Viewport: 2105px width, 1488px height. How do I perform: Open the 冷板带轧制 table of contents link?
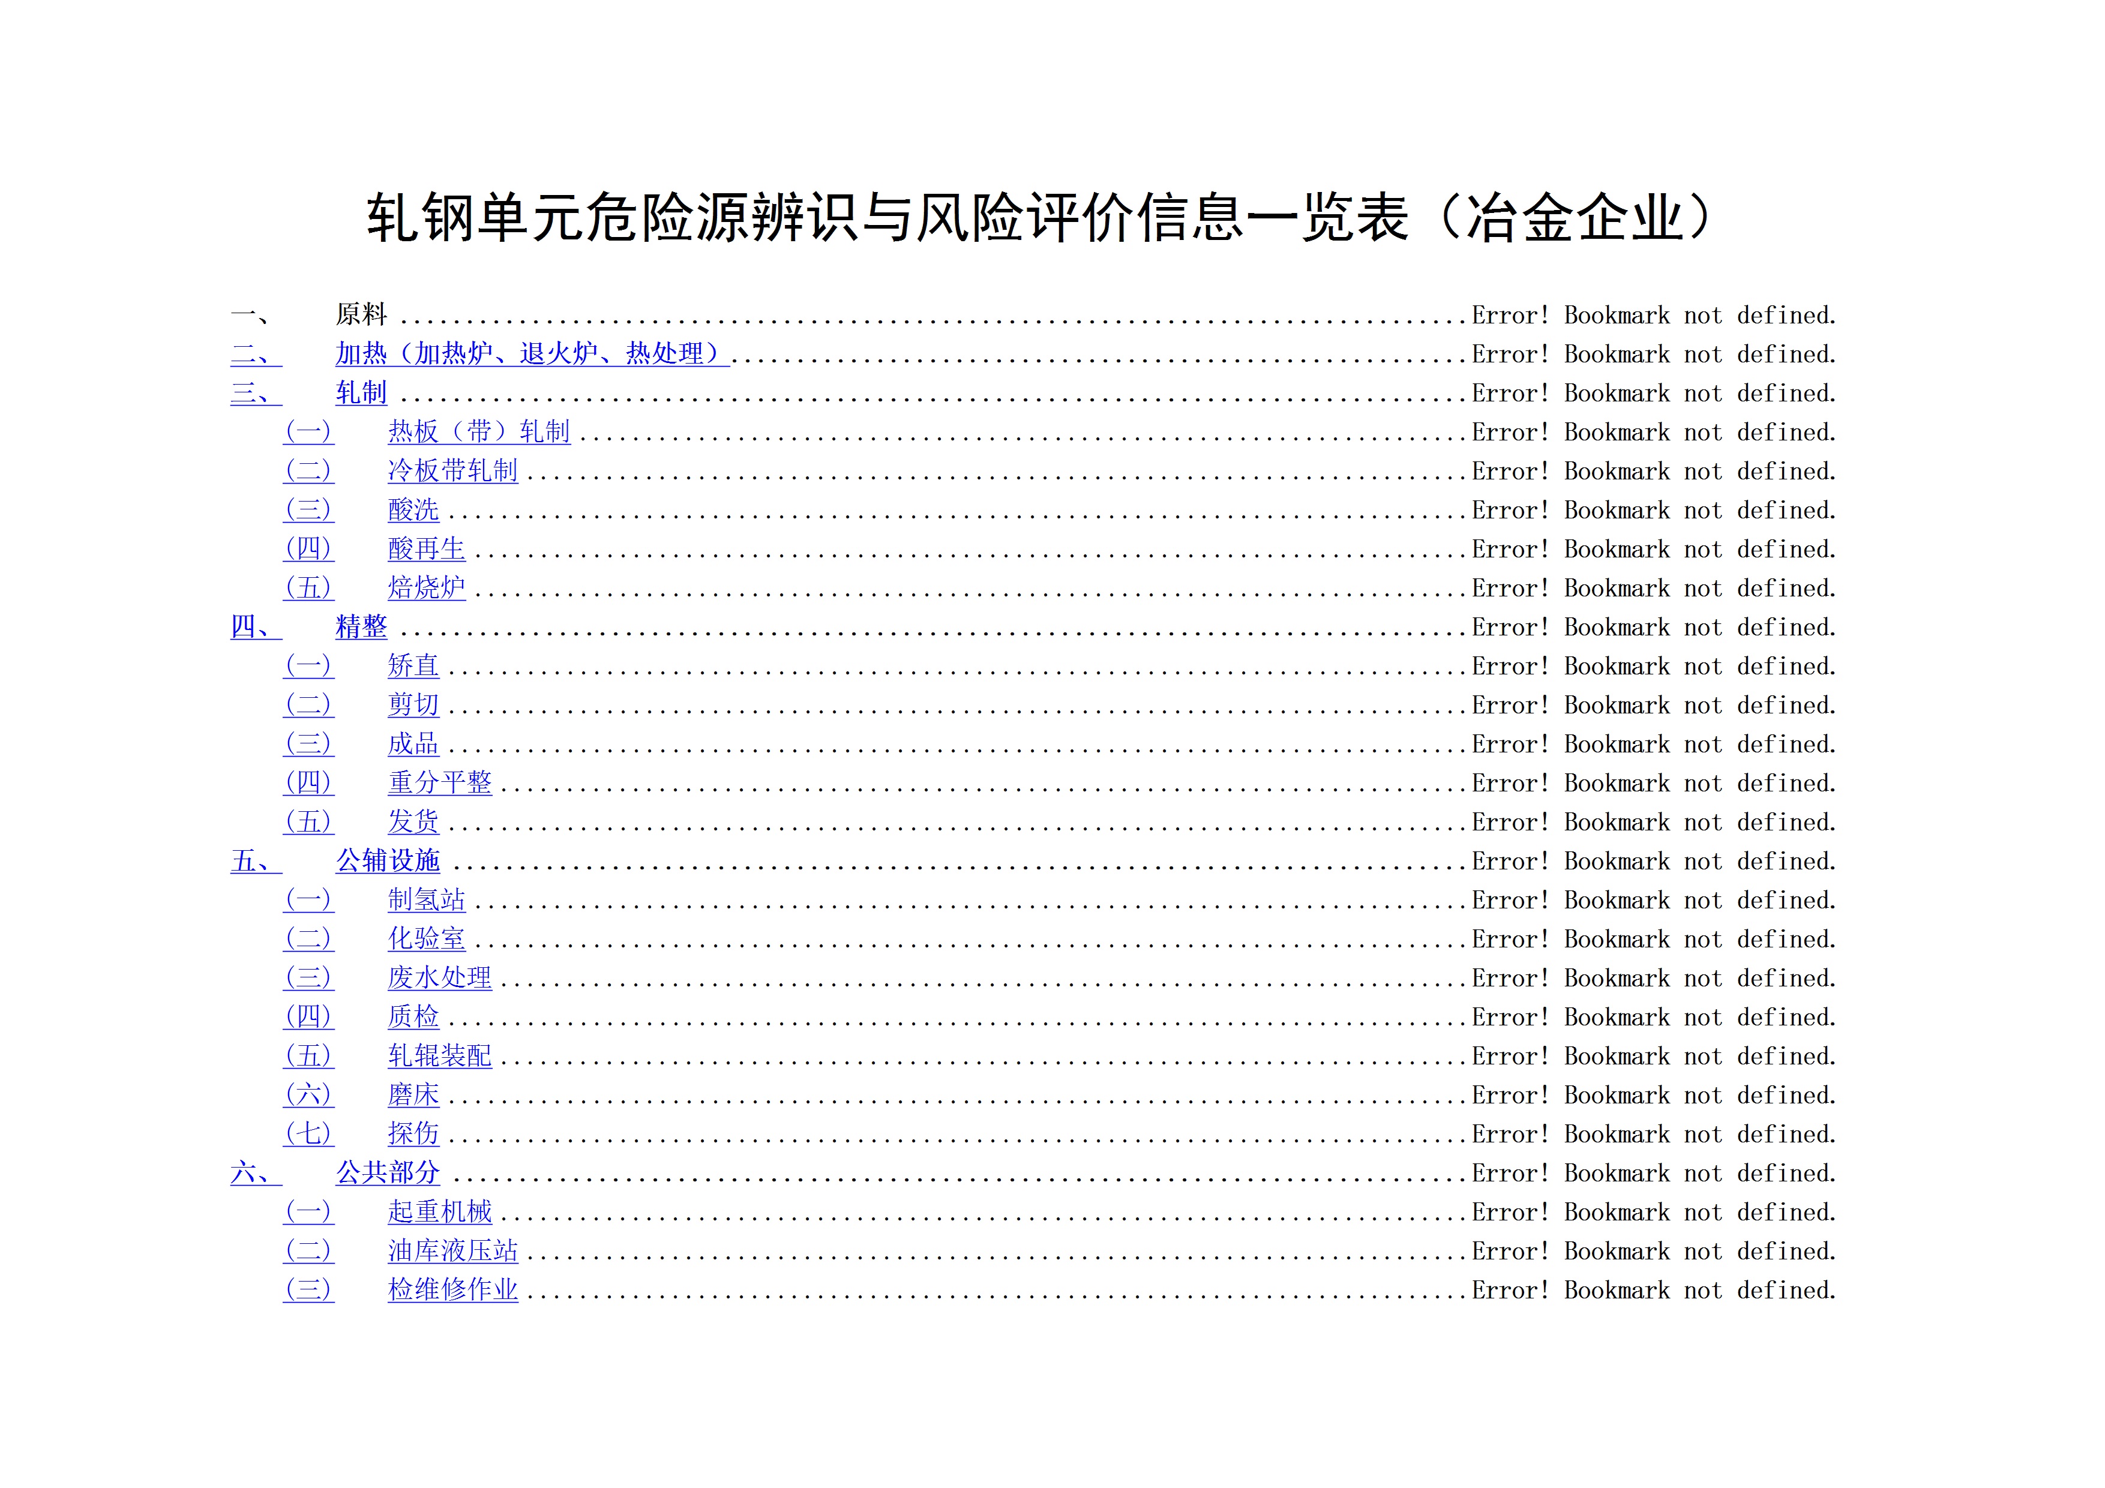coord(453,471)
